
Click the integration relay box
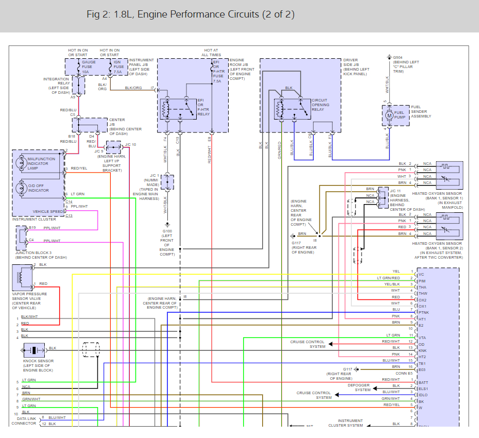[x=78, y=86]
